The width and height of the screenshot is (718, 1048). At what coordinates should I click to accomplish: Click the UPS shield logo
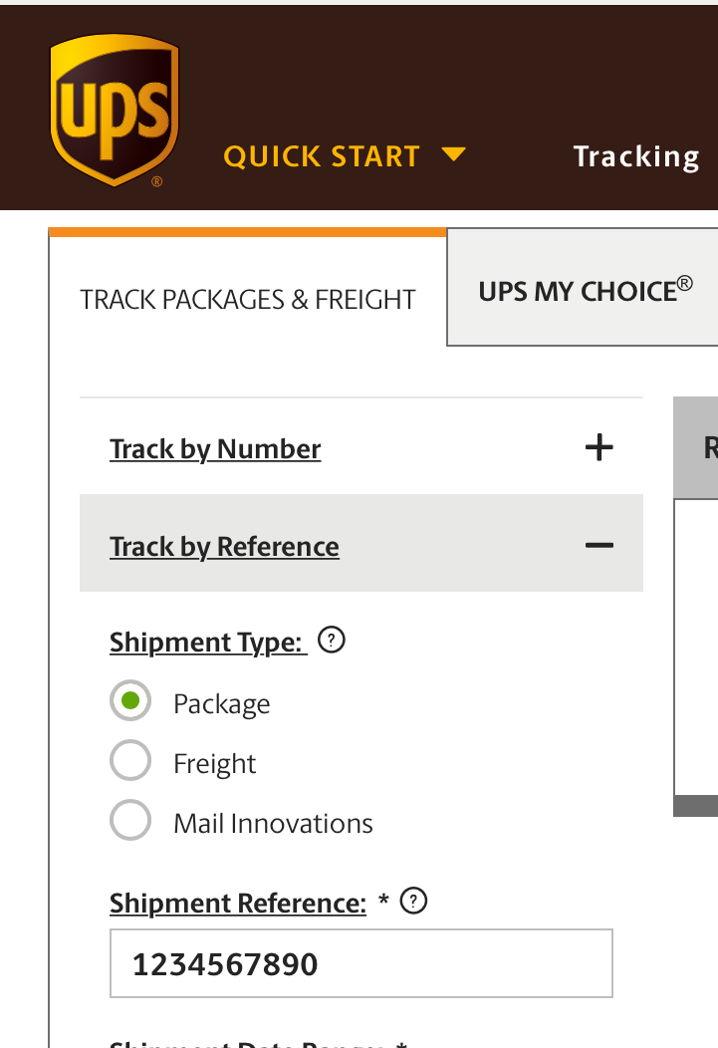coord(115,111)
